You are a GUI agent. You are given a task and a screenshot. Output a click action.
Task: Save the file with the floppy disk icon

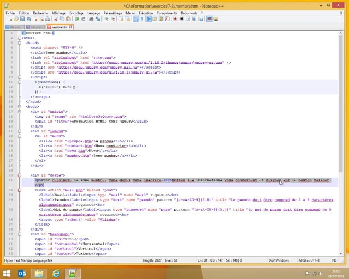pos(22,19)
